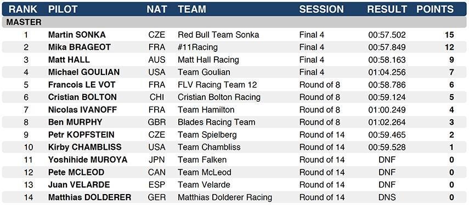Select the Cristian Bolton Racing team cell
The width and height of the screenshot is (469, 205).
(x=219, y=97)
